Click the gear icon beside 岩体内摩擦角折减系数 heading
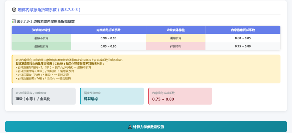This screenshot has height=133, width=292. click(14, 10)
